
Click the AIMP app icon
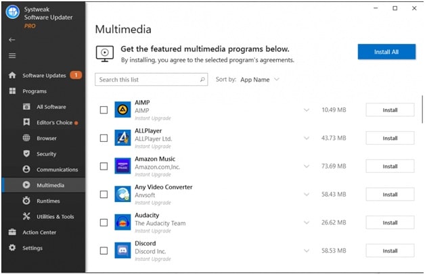click(122, 109)
